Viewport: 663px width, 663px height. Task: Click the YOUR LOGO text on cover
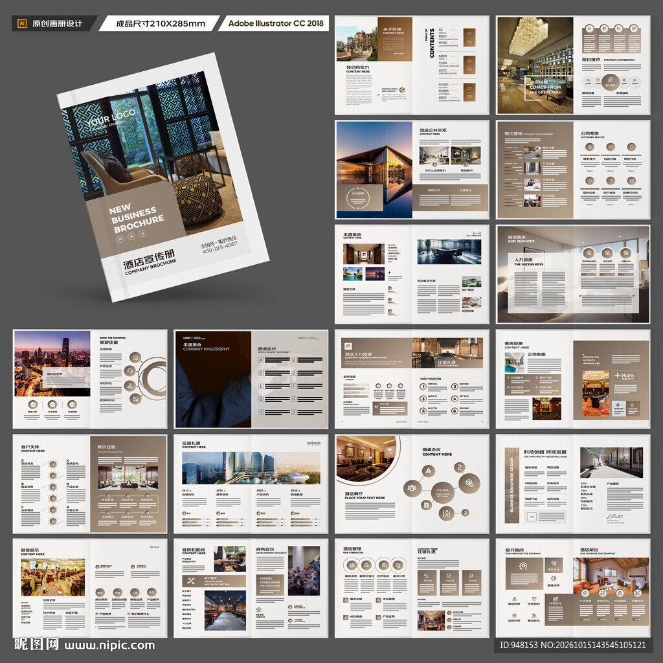111,118
